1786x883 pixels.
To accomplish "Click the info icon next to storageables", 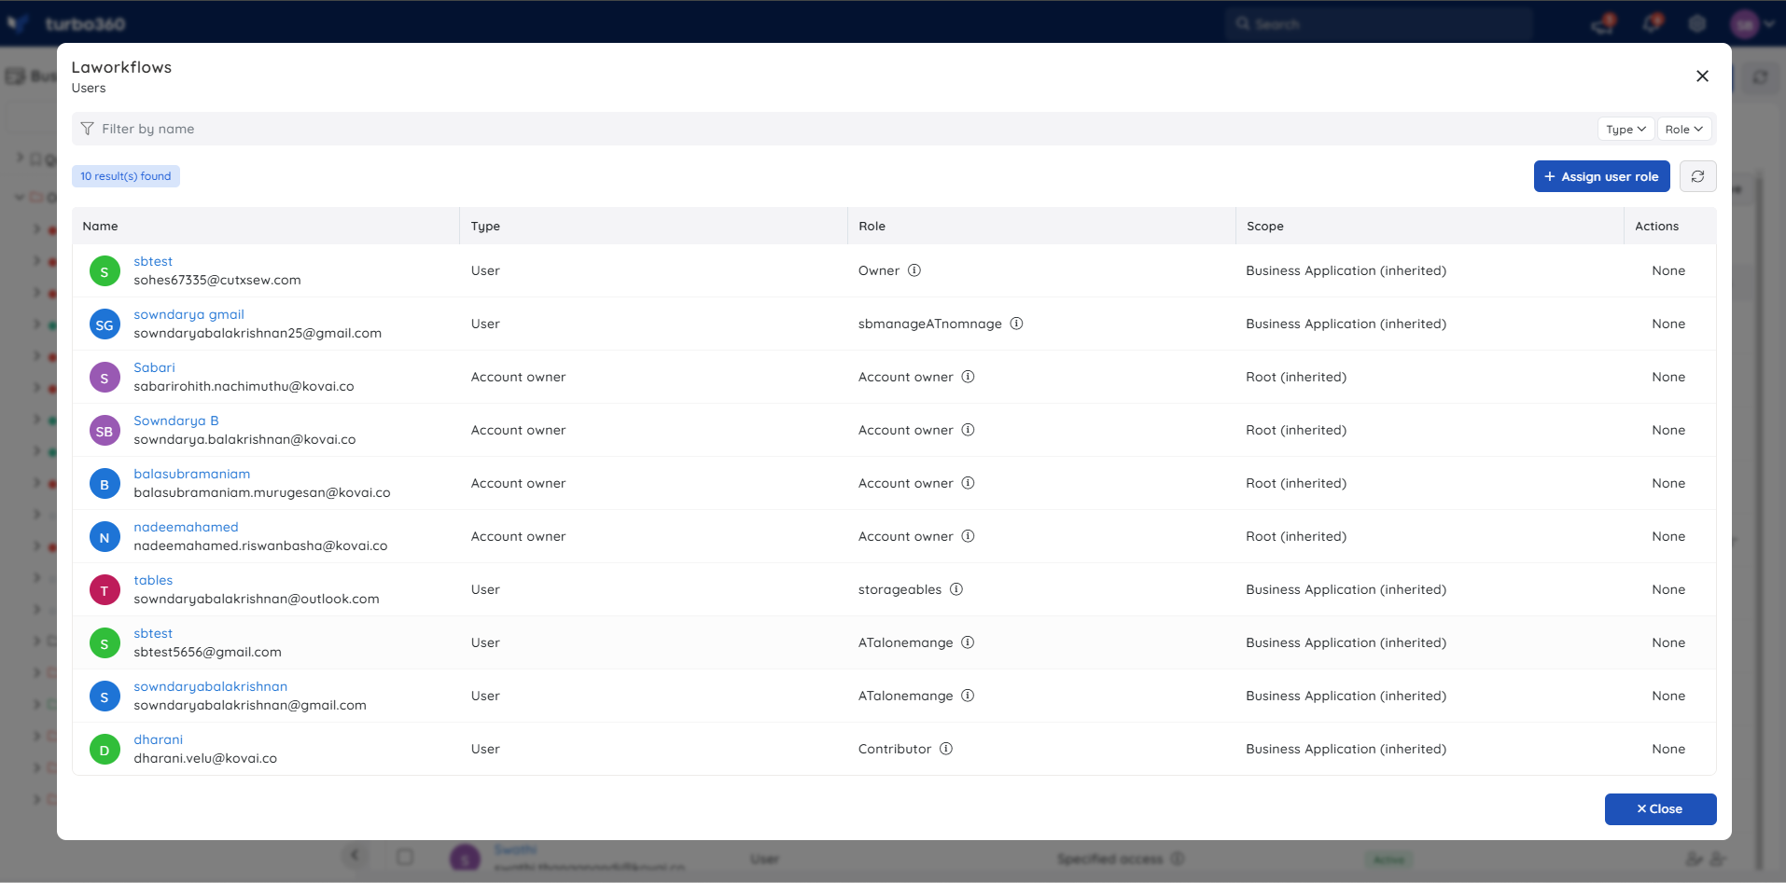I will pyautogui.click(x=956, y=589).
